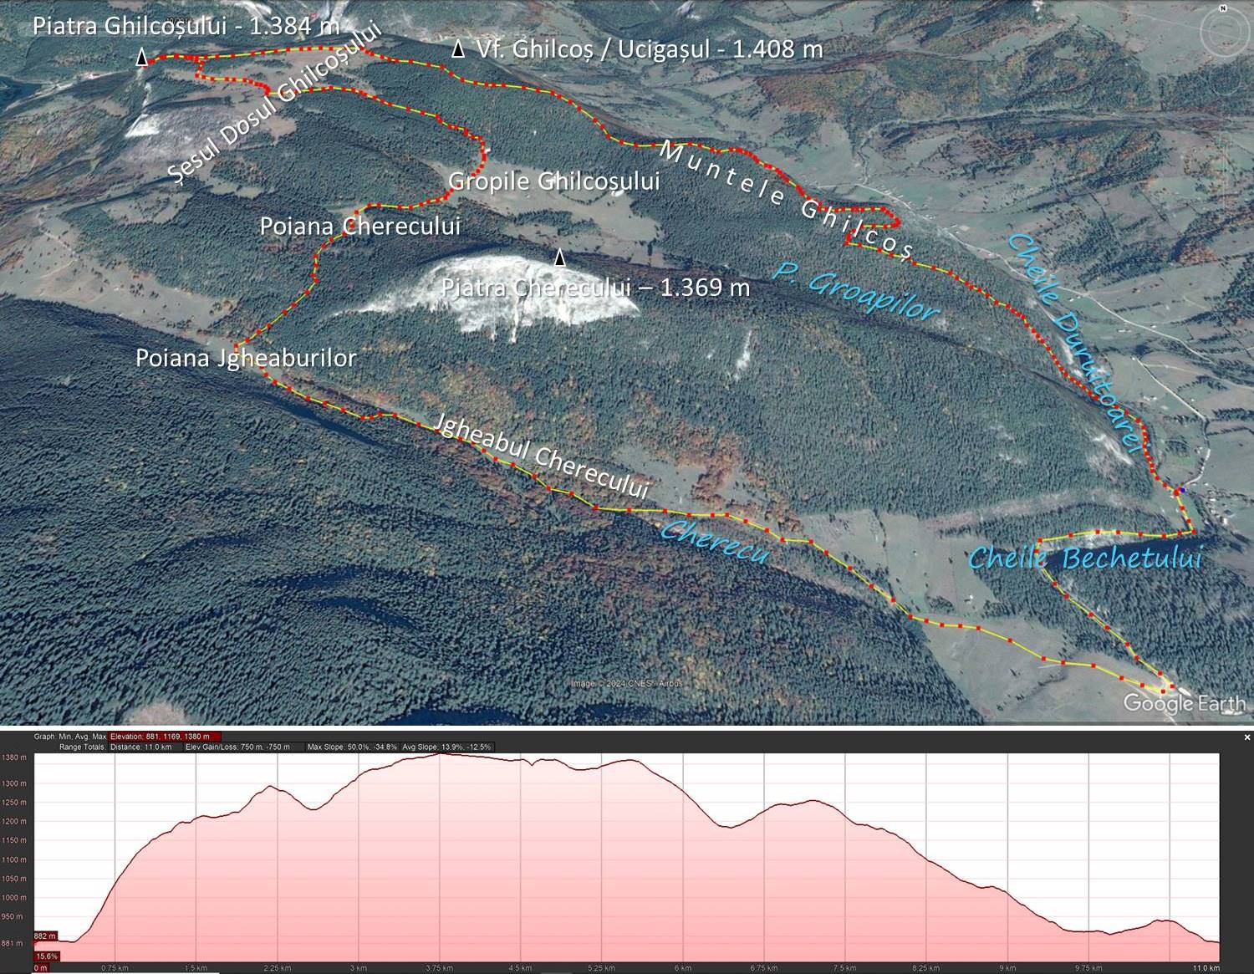The height and width of the screenshot is (974, 1254).
Task: Click the 11.0 km end marker on axis
Action: [x=1207, y=968]
